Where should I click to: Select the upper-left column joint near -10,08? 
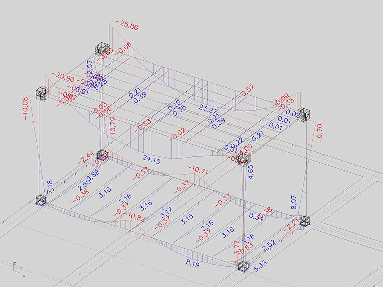tap(42, 92)
